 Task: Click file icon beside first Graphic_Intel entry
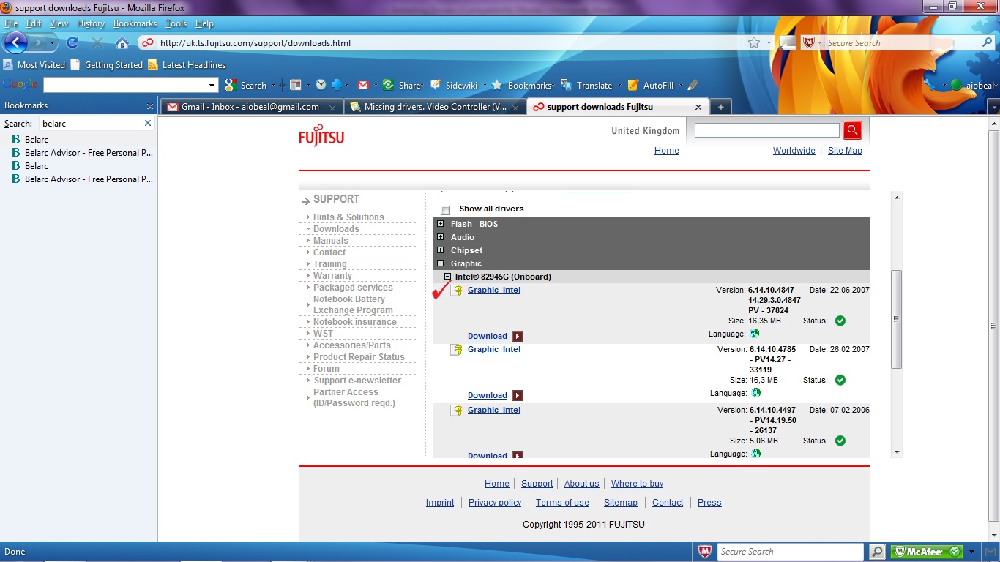pos(456,291)
